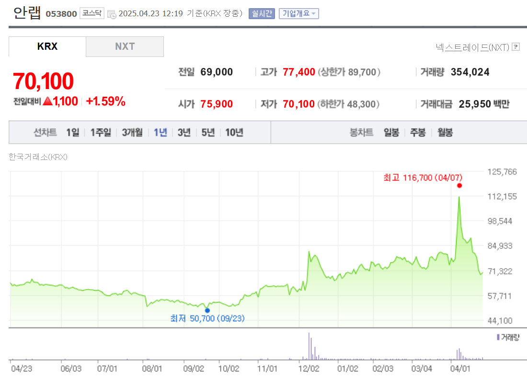Switch to the NXT tab

[x=125, y=46]
